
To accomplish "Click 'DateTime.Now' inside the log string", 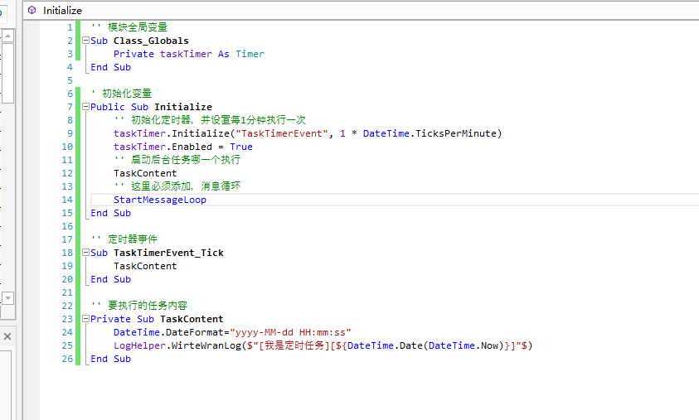I will 464,345.
